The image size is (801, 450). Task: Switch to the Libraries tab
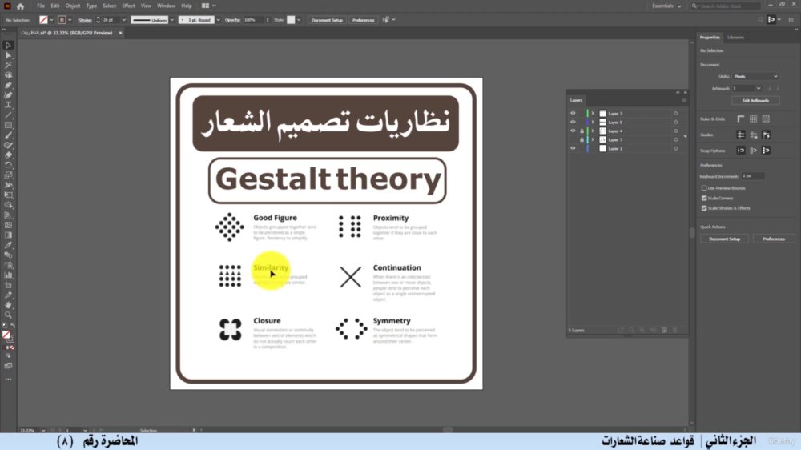coord(735,38)
